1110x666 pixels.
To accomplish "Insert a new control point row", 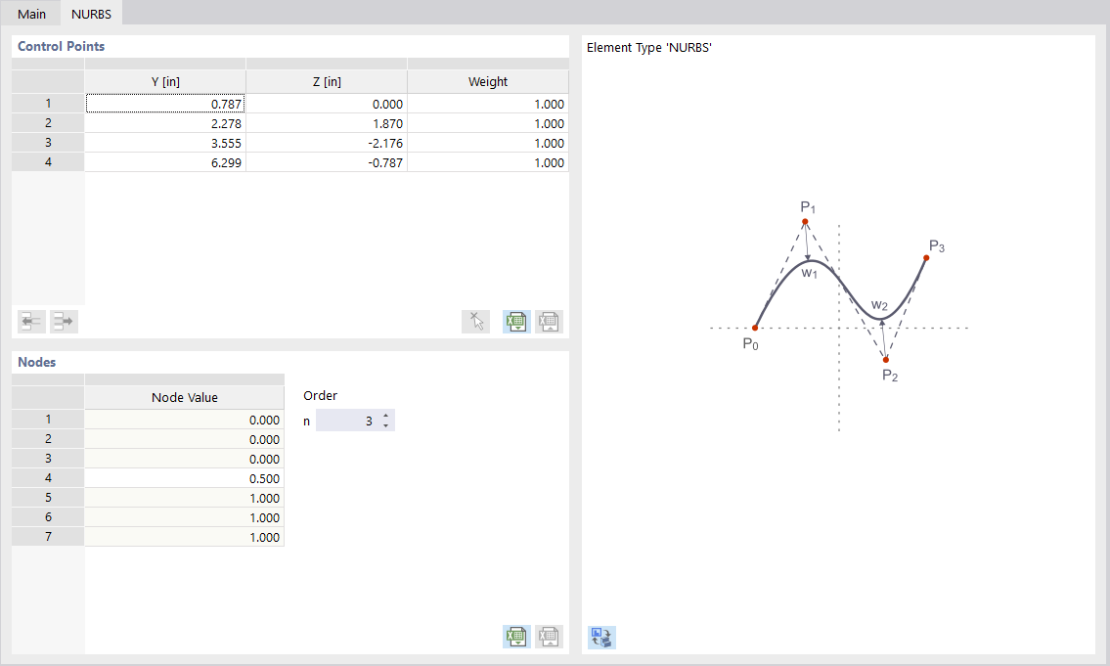I will pyautogui.click(x=30, y=321).
